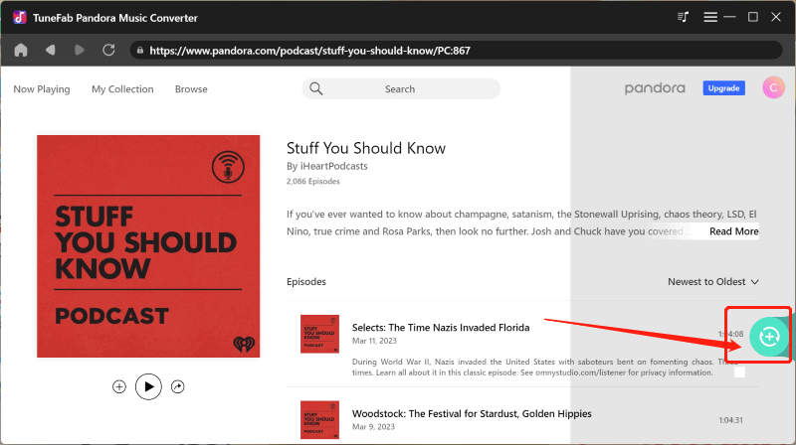The width and height of the screenshot is (796, 445).
Task: Click the Search field
Action: pyautogui.click(x=401, y=88)
